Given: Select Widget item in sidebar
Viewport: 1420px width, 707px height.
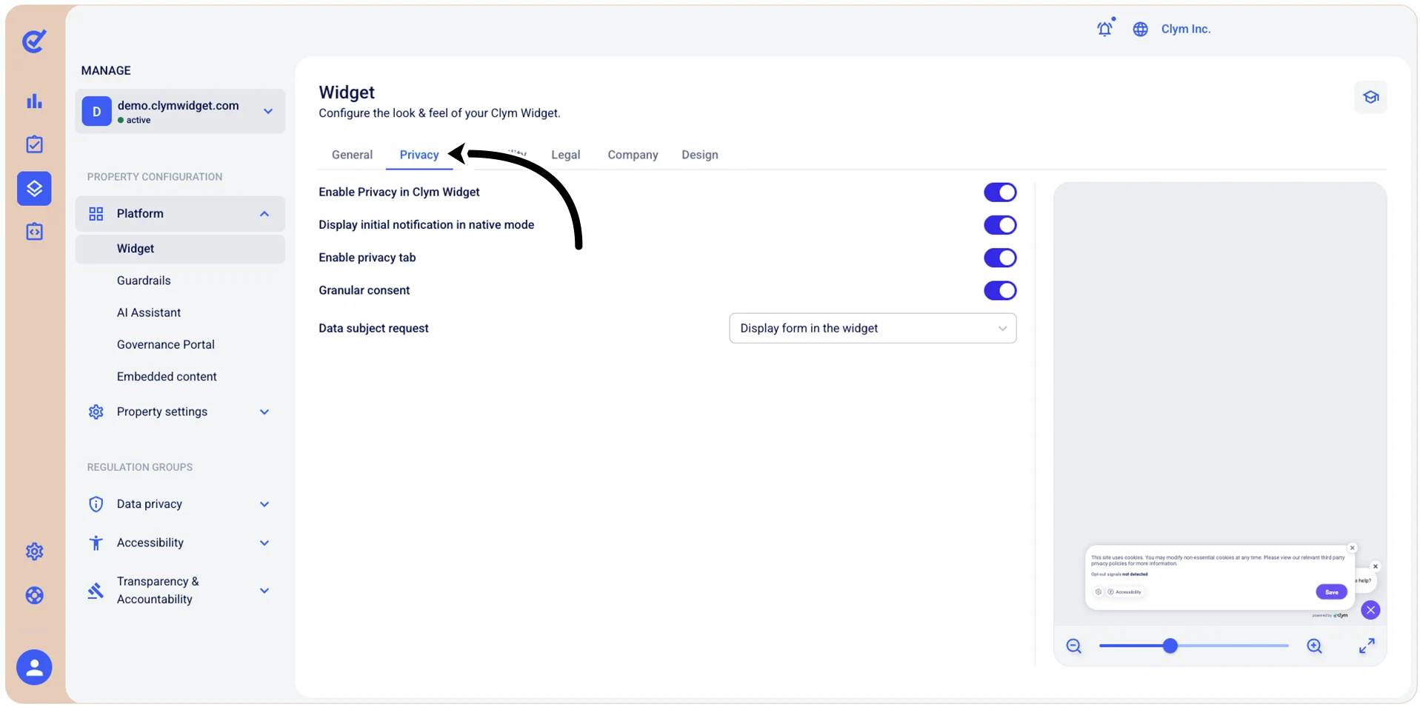Looking at the screenshot, I should click(180, 249).
